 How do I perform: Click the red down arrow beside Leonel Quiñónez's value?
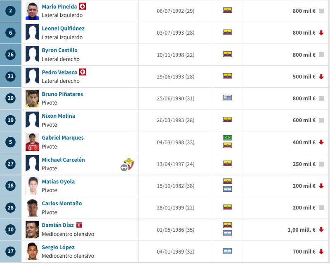(x=321, y=33)
